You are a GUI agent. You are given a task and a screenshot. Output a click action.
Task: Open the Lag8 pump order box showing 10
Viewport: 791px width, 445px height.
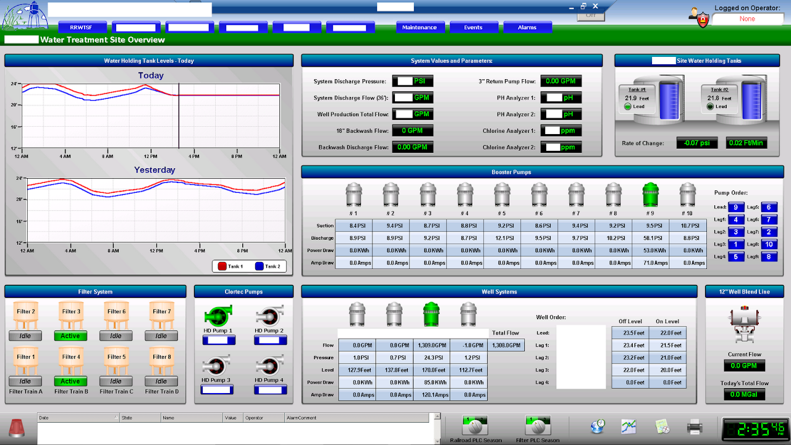(x=769, y=244)
